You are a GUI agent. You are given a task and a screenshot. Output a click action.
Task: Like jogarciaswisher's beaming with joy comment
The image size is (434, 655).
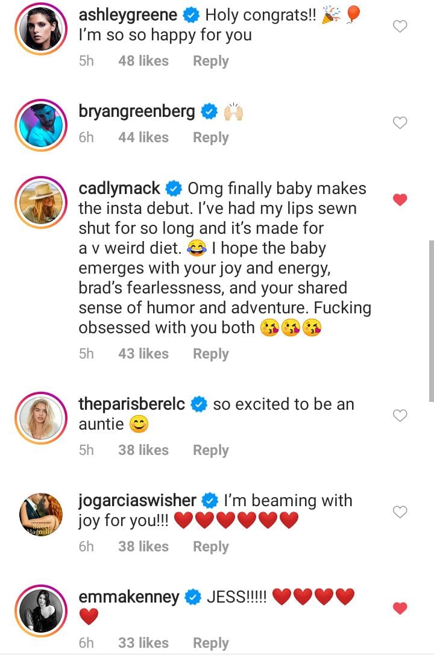coord(400,512)
